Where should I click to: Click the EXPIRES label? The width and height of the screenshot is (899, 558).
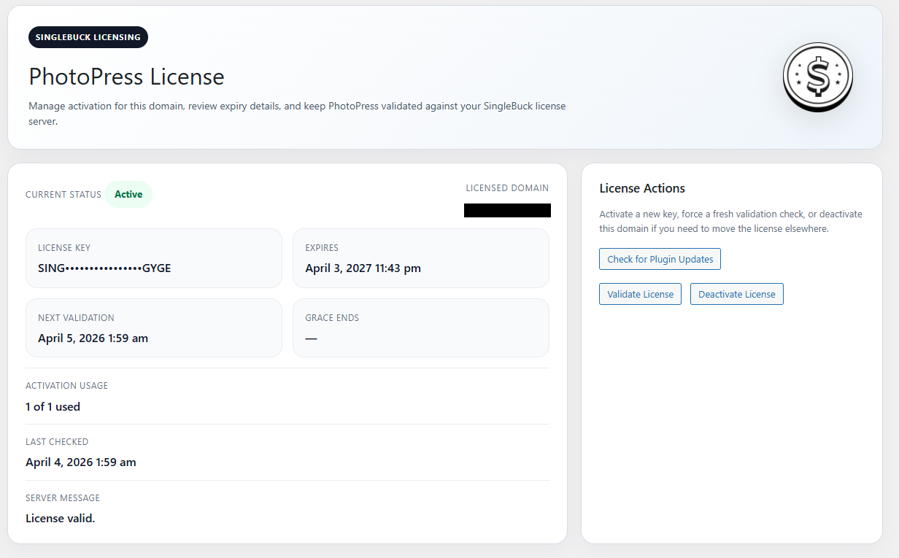322,248
